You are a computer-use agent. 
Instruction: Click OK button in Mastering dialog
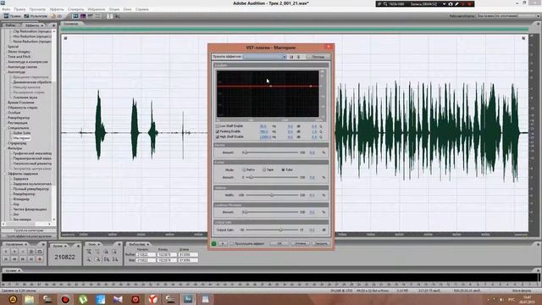(x=279, y=244)
